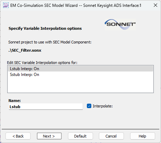Go back with the '< Back' button
161x143 pixels.
pyautogui.click(x=18, y=136)
